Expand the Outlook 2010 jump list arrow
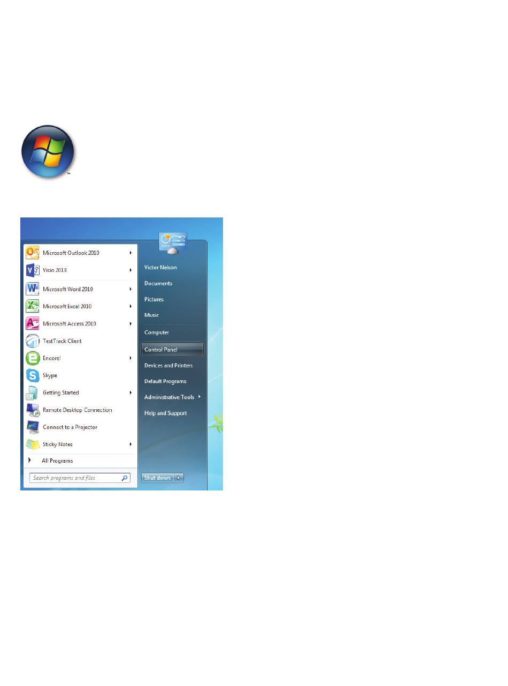This screenshot has width=508, height=686. pos(130,253)
